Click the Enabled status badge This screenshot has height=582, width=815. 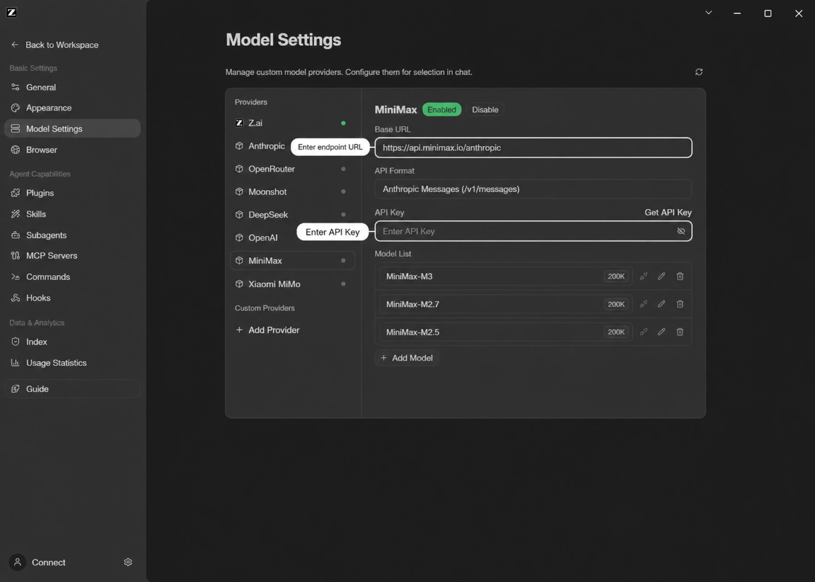pos(442,110)
